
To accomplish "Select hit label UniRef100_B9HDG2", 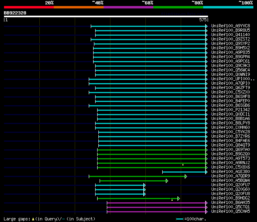I will pyautogui.click(x=230, y=198).
